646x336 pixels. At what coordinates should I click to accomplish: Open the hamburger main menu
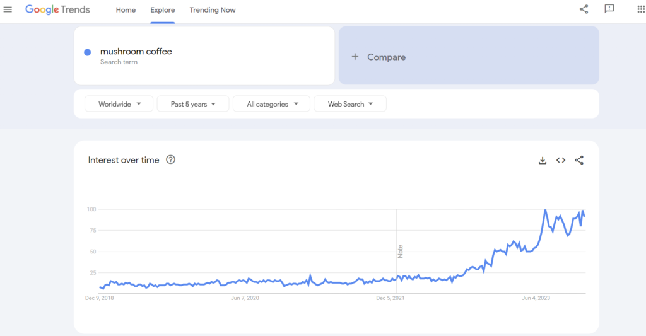(8, 9)
